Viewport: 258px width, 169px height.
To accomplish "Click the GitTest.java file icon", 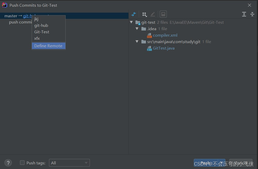I will (149, 49).
